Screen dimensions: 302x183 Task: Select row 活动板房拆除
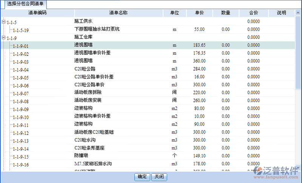point(88,93)
